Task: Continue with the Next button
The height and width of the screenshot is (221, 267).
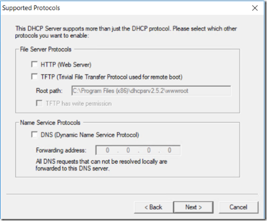Action: 193,207
